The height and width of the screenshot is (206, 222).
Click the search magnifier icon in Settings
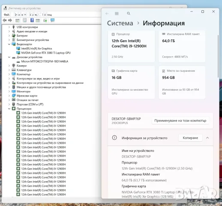click(129, 13)
